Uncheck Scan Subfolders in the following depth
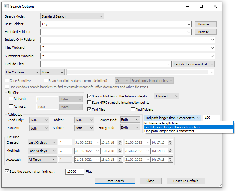 tap(89, 96)
